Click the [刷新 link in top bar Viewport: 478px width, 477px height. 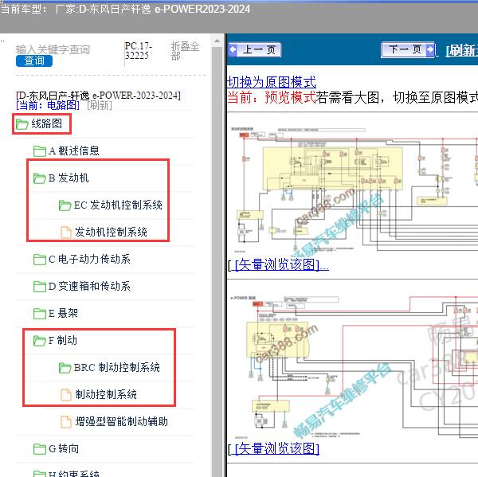(461, 51)
